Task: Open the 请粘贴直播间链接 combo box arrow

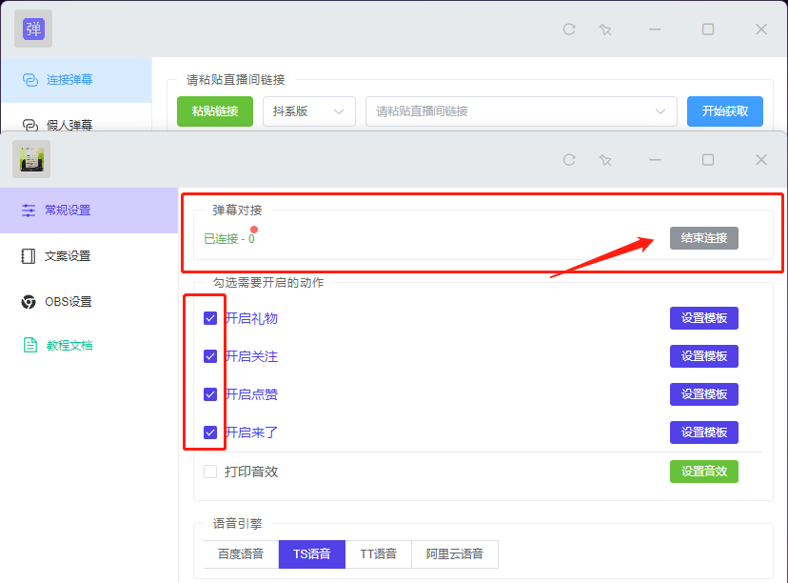Action: (x=660, y=111)
